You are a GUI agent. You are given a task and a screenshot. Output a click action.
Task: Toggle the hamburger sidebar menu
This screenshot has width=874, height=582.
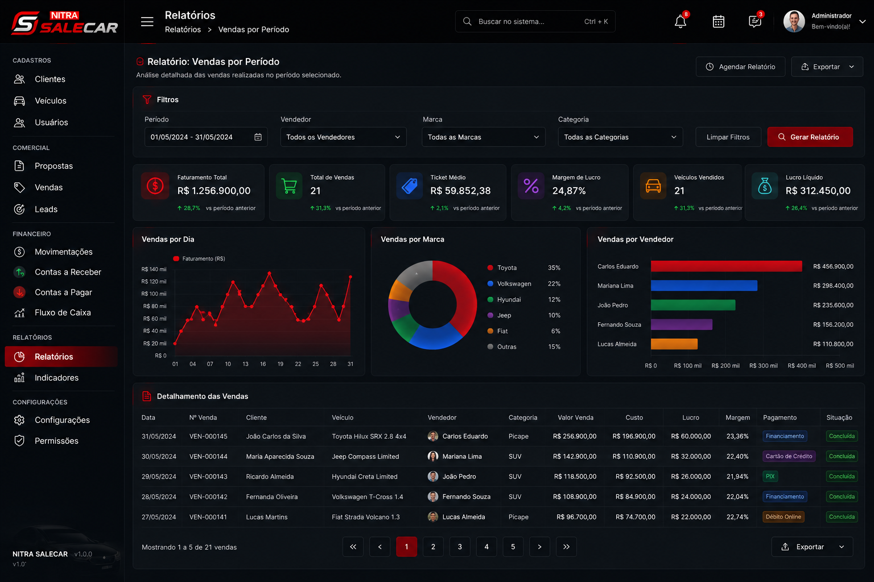pyautogui.click(x=147, y=22)
